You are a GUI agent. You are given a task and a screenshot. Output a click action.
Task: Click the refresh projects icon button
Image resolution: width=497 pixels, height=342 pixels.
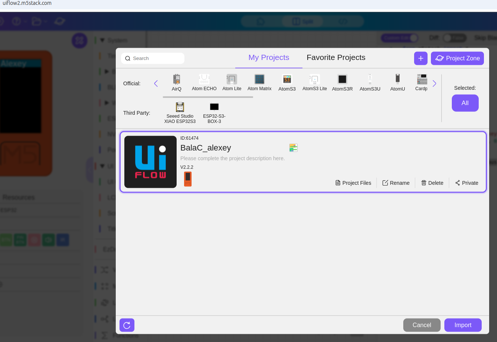127,325
